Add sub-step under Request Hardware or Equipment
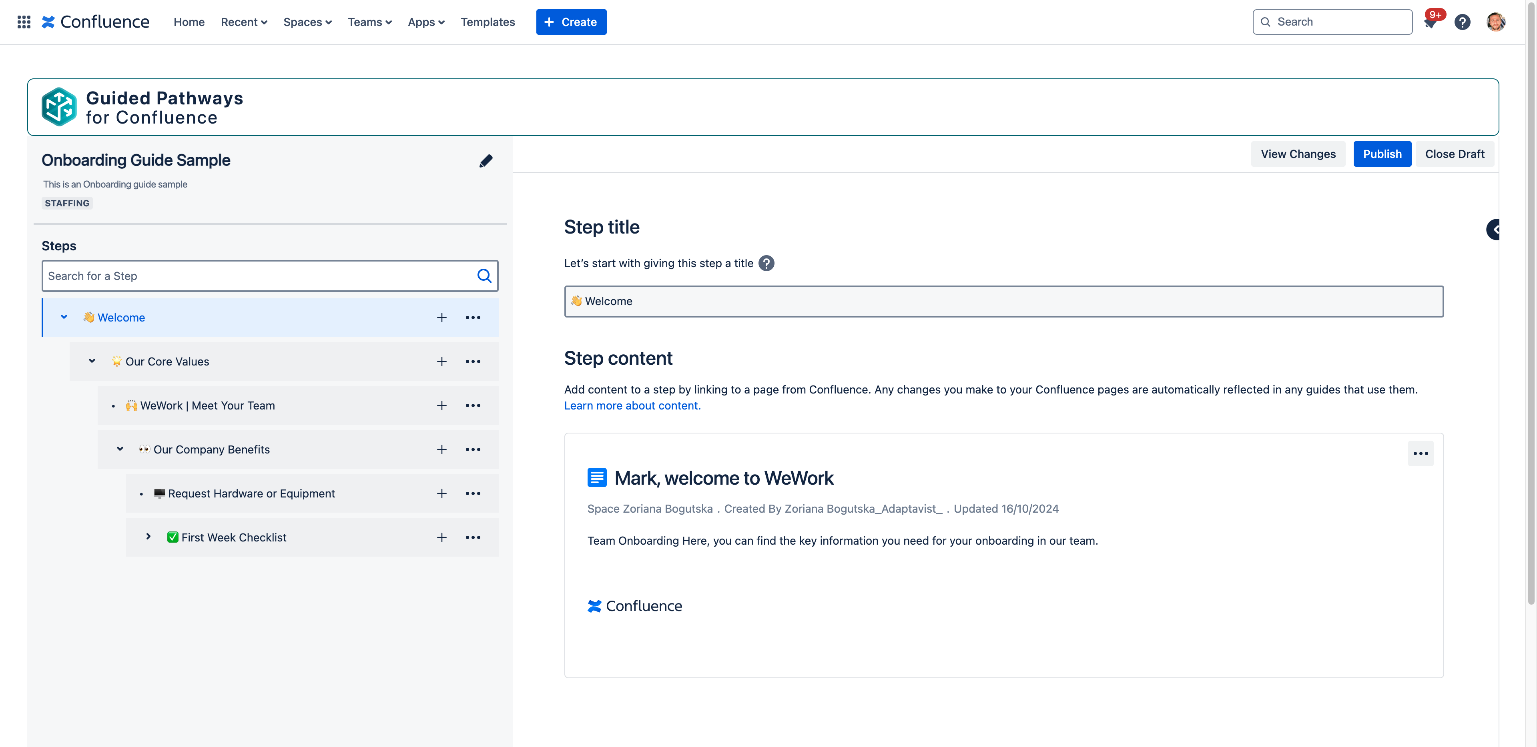Image resolution: width=1537 pixels, height=747 pixels. point(441,493)
